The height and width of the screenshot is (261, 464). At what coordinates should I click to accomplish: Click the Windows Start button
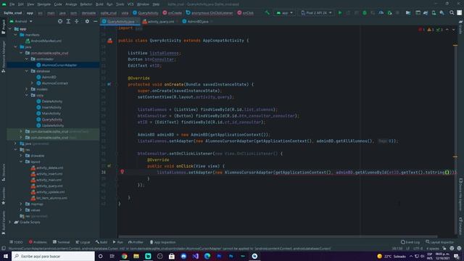(6, 256)
